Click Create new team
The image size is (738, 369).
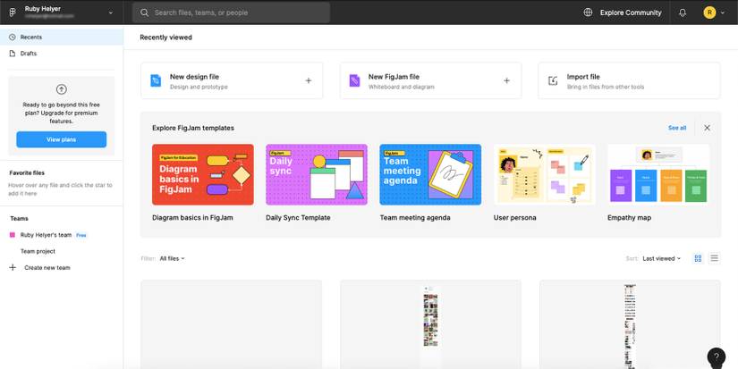click(47, 268)
